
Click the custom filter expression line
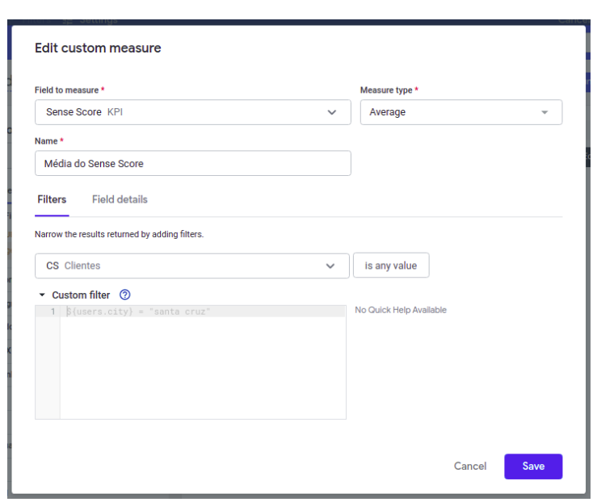coord(203,312)
